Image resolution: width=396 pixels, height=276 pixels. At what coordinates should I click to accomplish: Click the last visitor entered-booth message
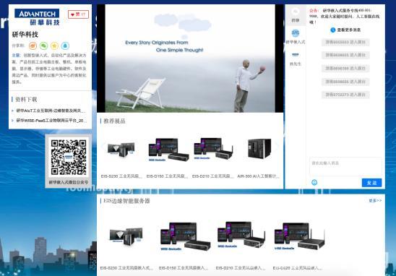coord(345,95)
